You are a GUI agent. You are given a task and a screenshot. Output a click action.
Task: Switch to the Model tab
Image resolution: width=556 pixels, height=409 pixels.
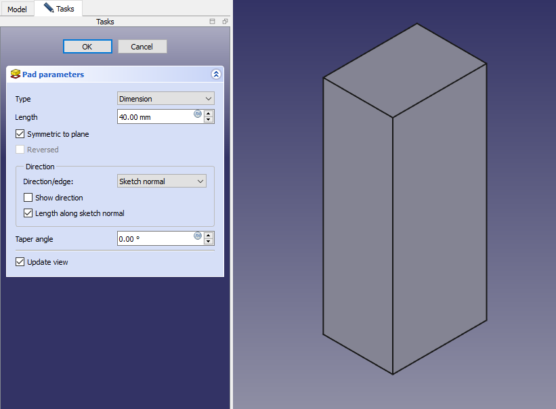click(x=17, y=9)
